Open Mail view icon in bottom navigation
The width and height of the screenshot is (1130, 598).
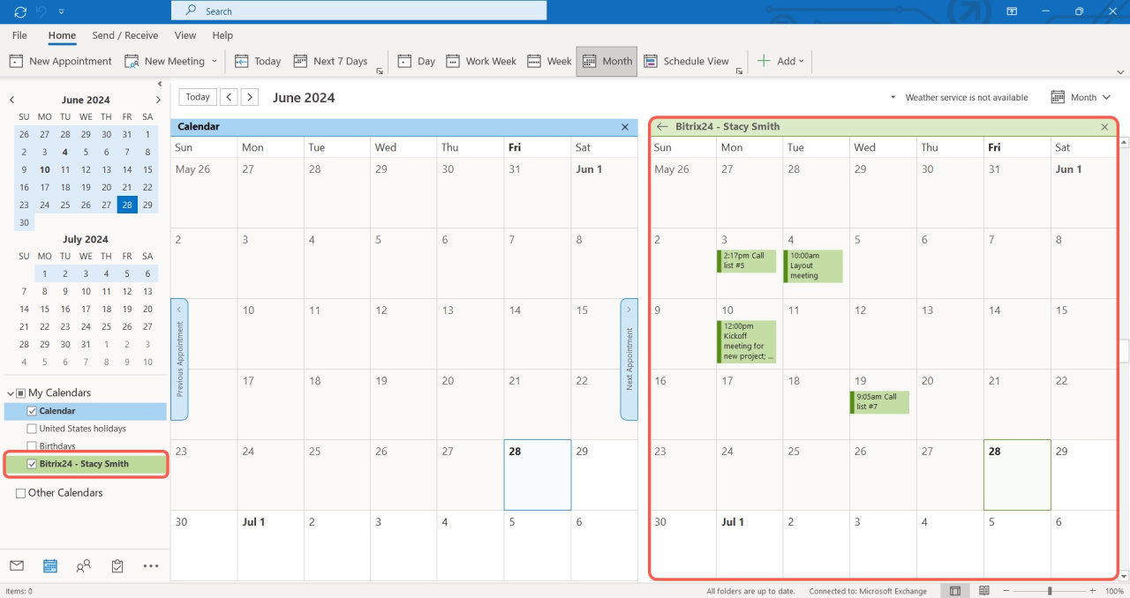click(17, 566)
